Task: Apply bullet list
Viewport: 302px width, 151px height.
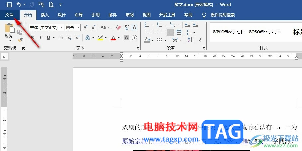Action: [x=147, y=25]
